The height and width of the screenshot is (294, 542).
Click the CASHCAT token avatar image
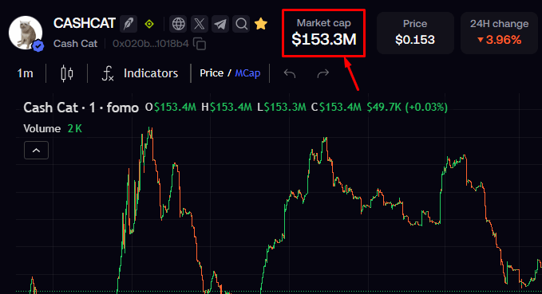(x=26, y=33)
